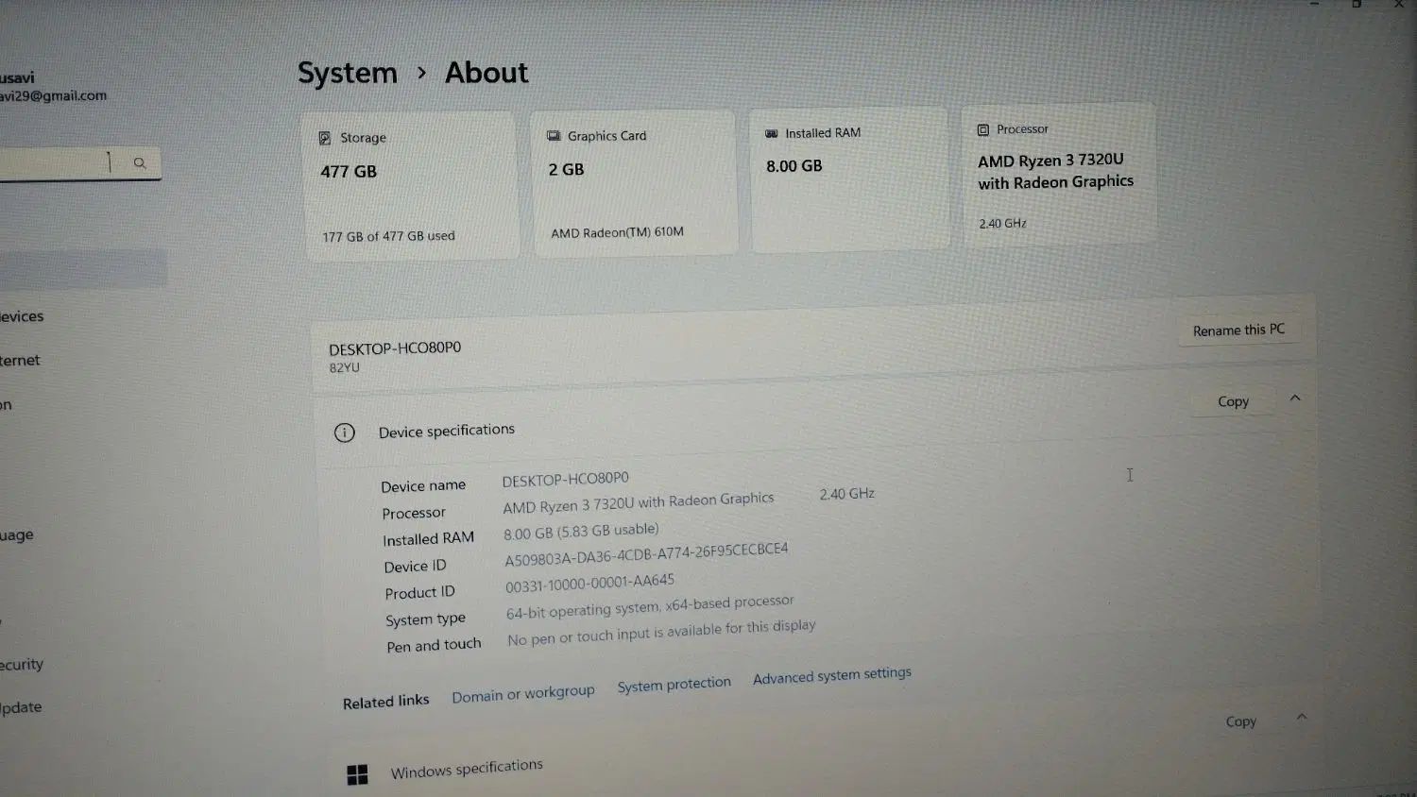This screenshot has height=797, width=1417.
Task: Click the Storage card icon
Action: coord(324,138)
